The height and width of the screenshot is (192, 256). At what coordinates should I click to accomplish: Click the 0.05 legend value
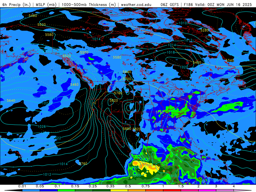[x=40, y=186]
